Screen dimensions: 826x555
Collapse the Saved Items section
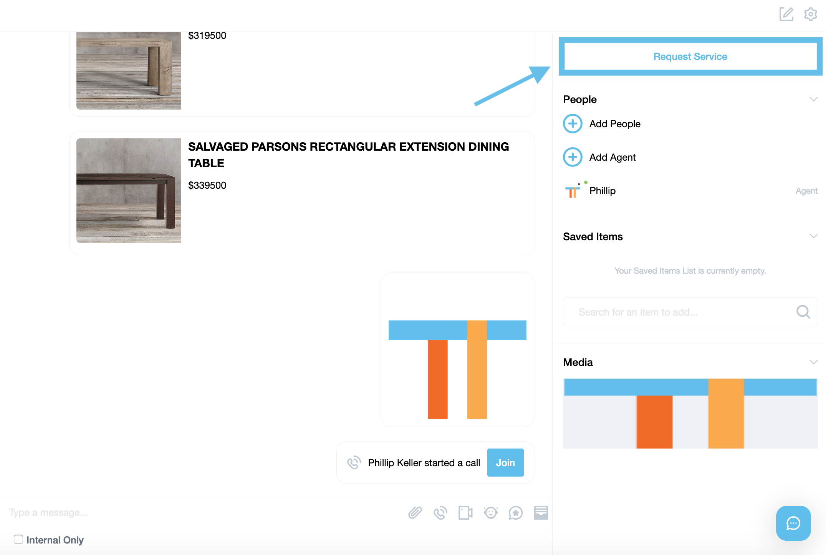813,236
